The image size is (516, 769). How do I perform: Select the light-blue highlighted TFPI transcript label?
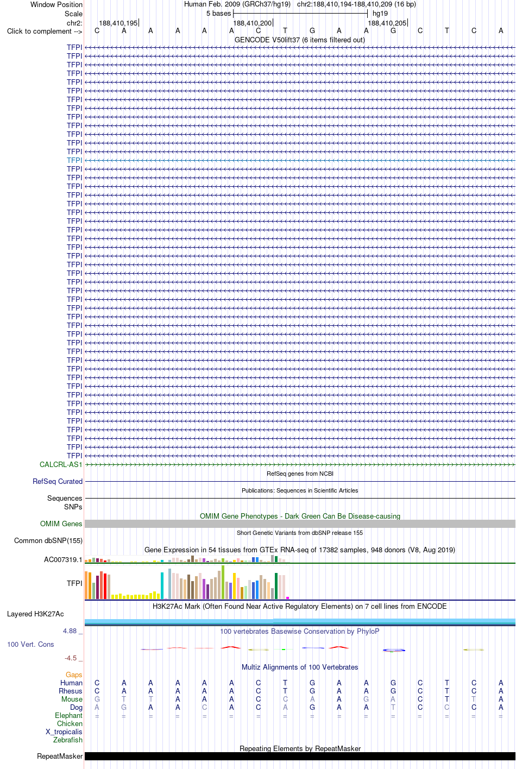74,160
